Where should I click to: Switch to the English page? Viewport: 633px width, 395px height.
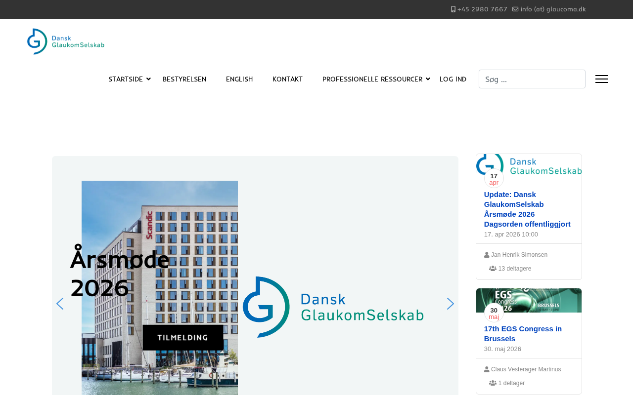click(239, 79)
